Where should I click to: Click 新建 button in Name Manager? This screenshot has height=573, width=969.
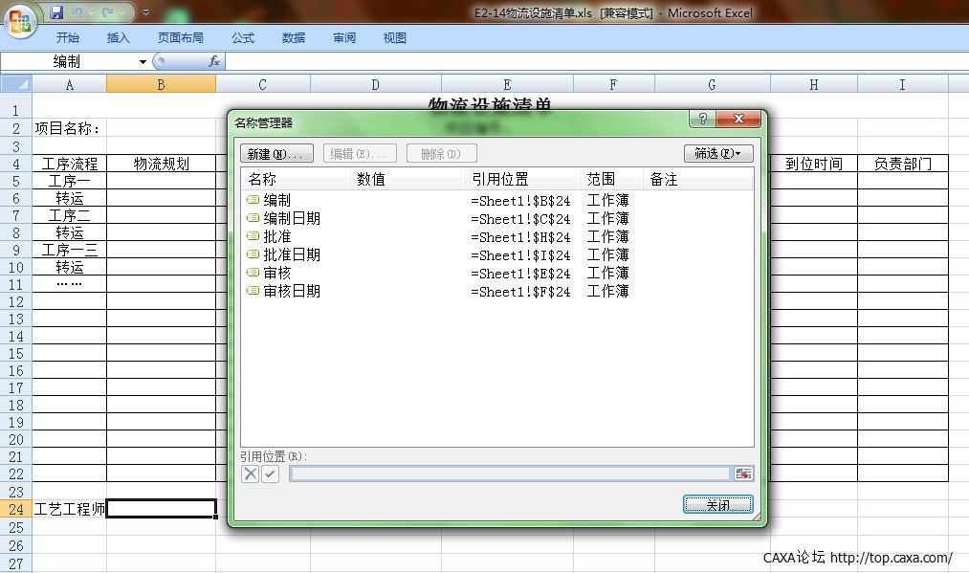tap(276, 153)
